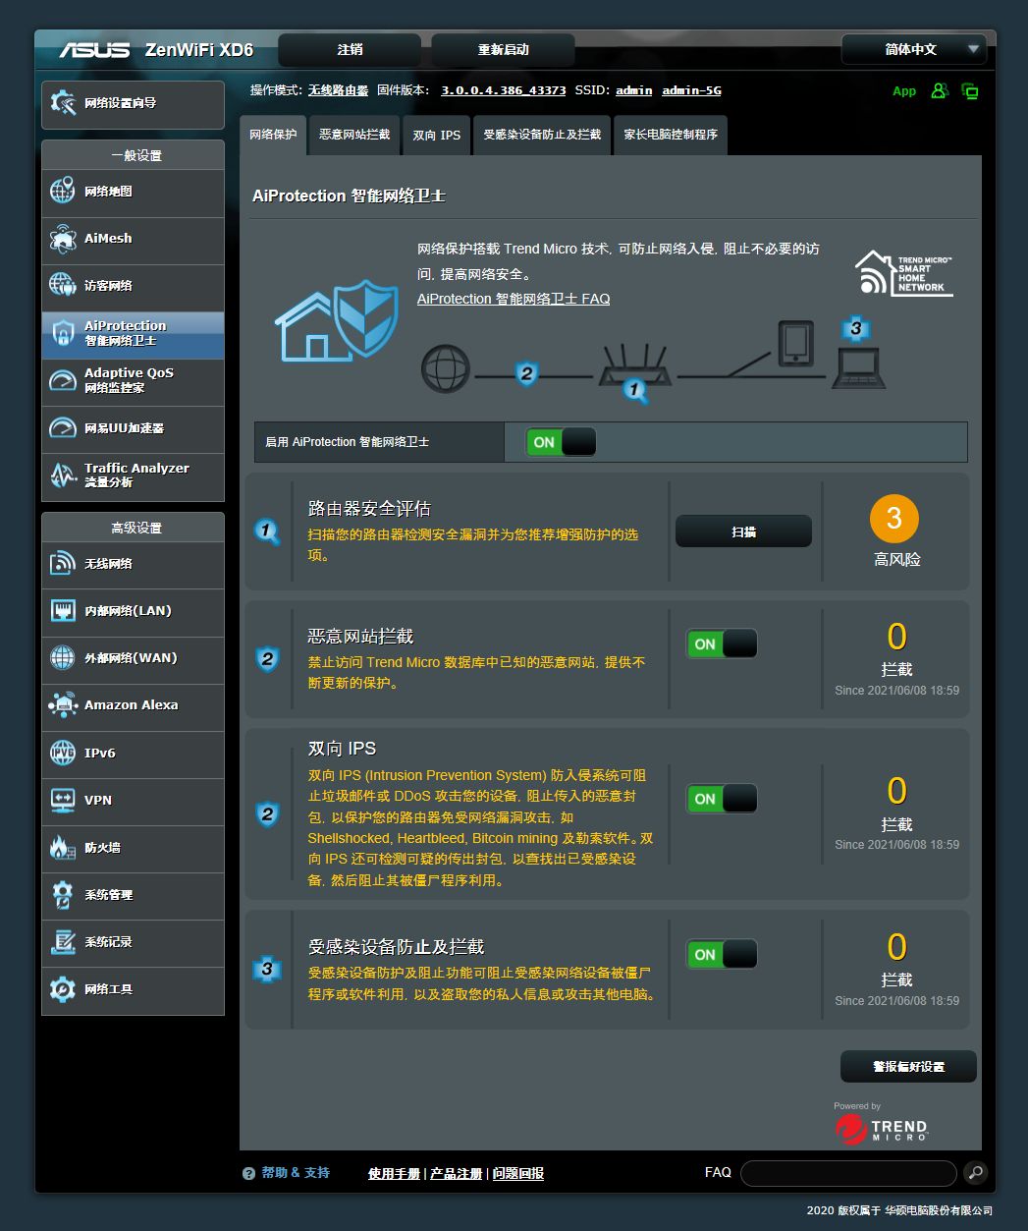This screenshot has width=1028, height=1231.
Task: Open the 问题回报 feedback link
Action: click(x=518, y=1173)
